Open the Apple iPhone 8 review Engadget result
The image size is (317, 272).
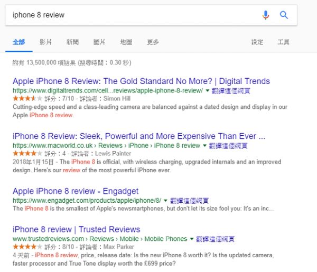point(76,191)
